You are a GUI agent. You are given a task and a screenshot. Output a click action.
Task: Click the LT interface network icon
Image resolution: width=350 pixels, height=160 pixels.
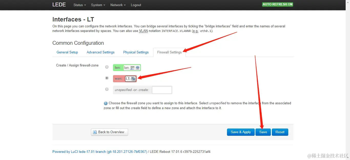click(133, 79)
